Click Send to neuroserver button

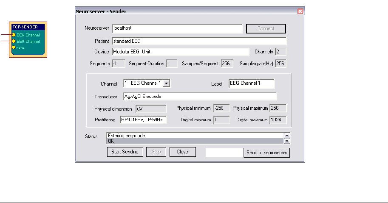(x=266, y=153)
